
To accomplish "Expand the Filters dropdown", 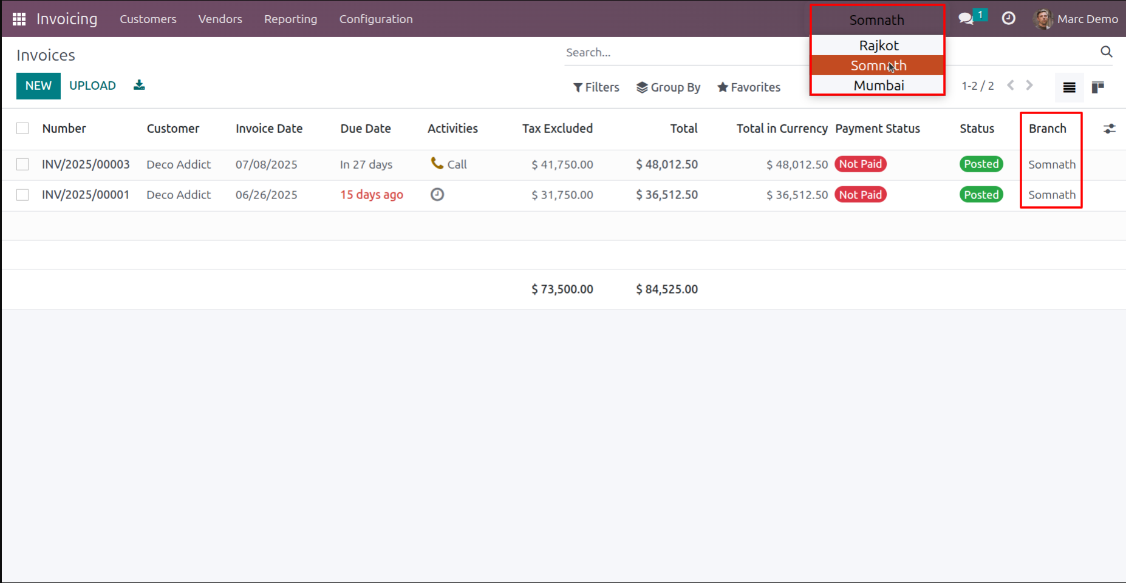I will pyautogui.click(x=596, y=87).
